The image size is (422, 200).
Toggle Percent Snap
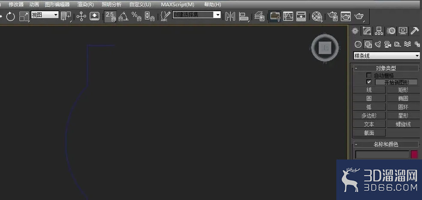[136, 16]
